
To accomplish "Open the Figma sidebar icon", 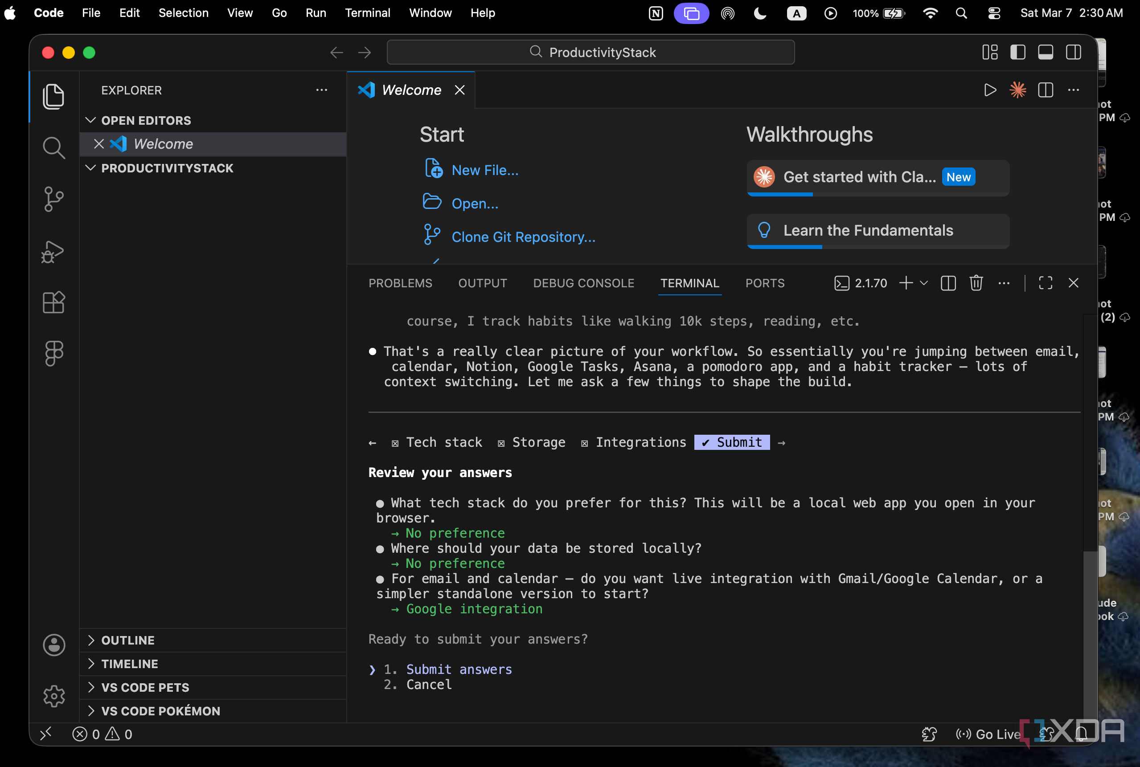I will 54,353.
